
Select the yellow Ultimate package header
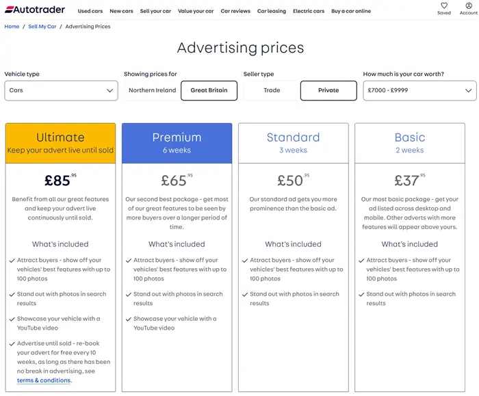click(60, 143)
